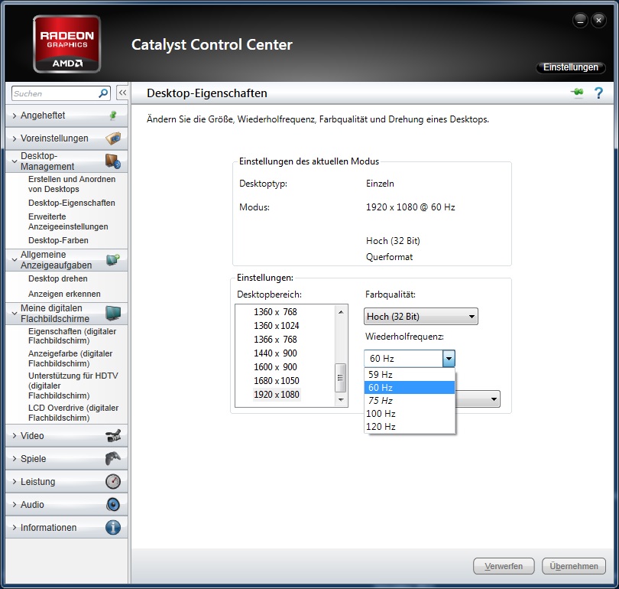Click the resolution list scrollbar thumb
Image resolution: width=619 pixels, height=589 pixels.
341,378
